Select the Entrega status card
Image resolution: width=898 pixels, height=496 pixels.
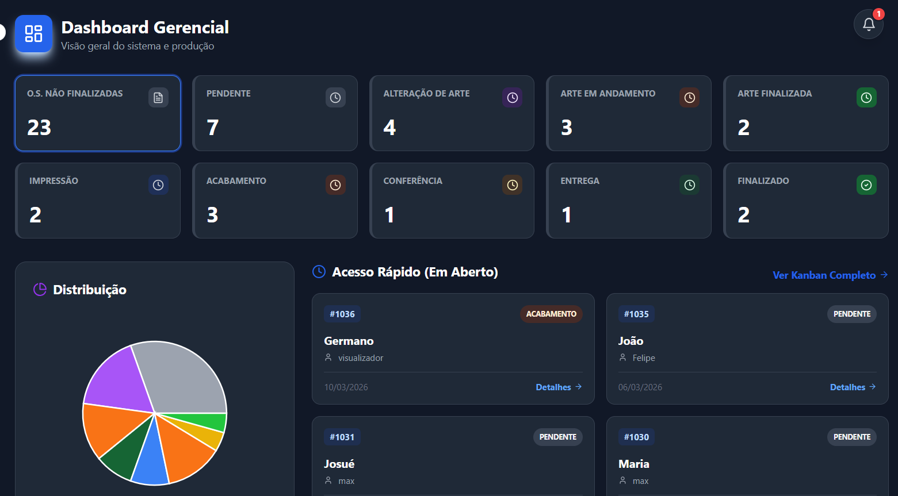click(x=628, y=201)
